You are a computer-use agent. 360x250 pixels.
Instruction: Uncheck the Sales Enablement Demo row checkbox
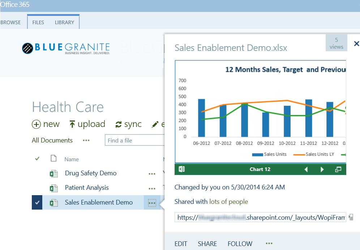click(x=37, y=202)
